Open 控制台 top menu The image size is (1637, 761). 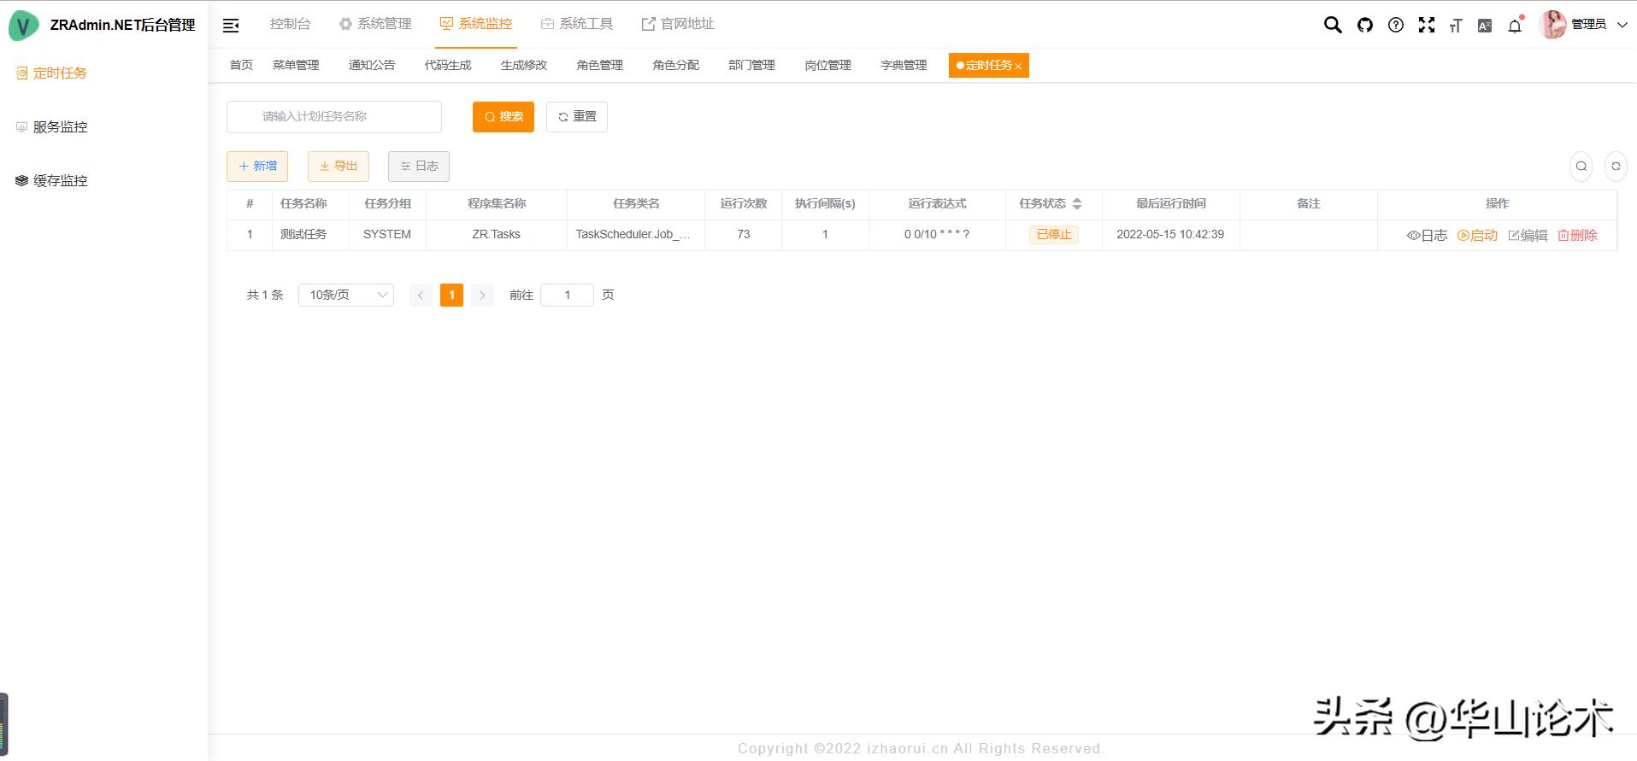click(290, 24)
